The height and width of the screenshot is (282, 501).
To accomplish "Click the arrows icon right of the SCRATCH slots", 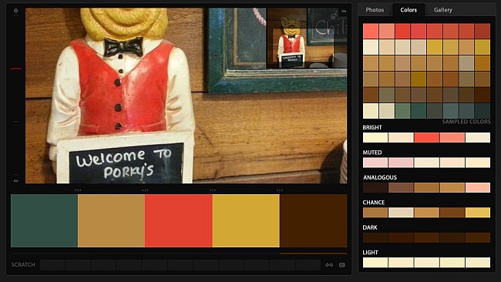I will pos(329,265).
